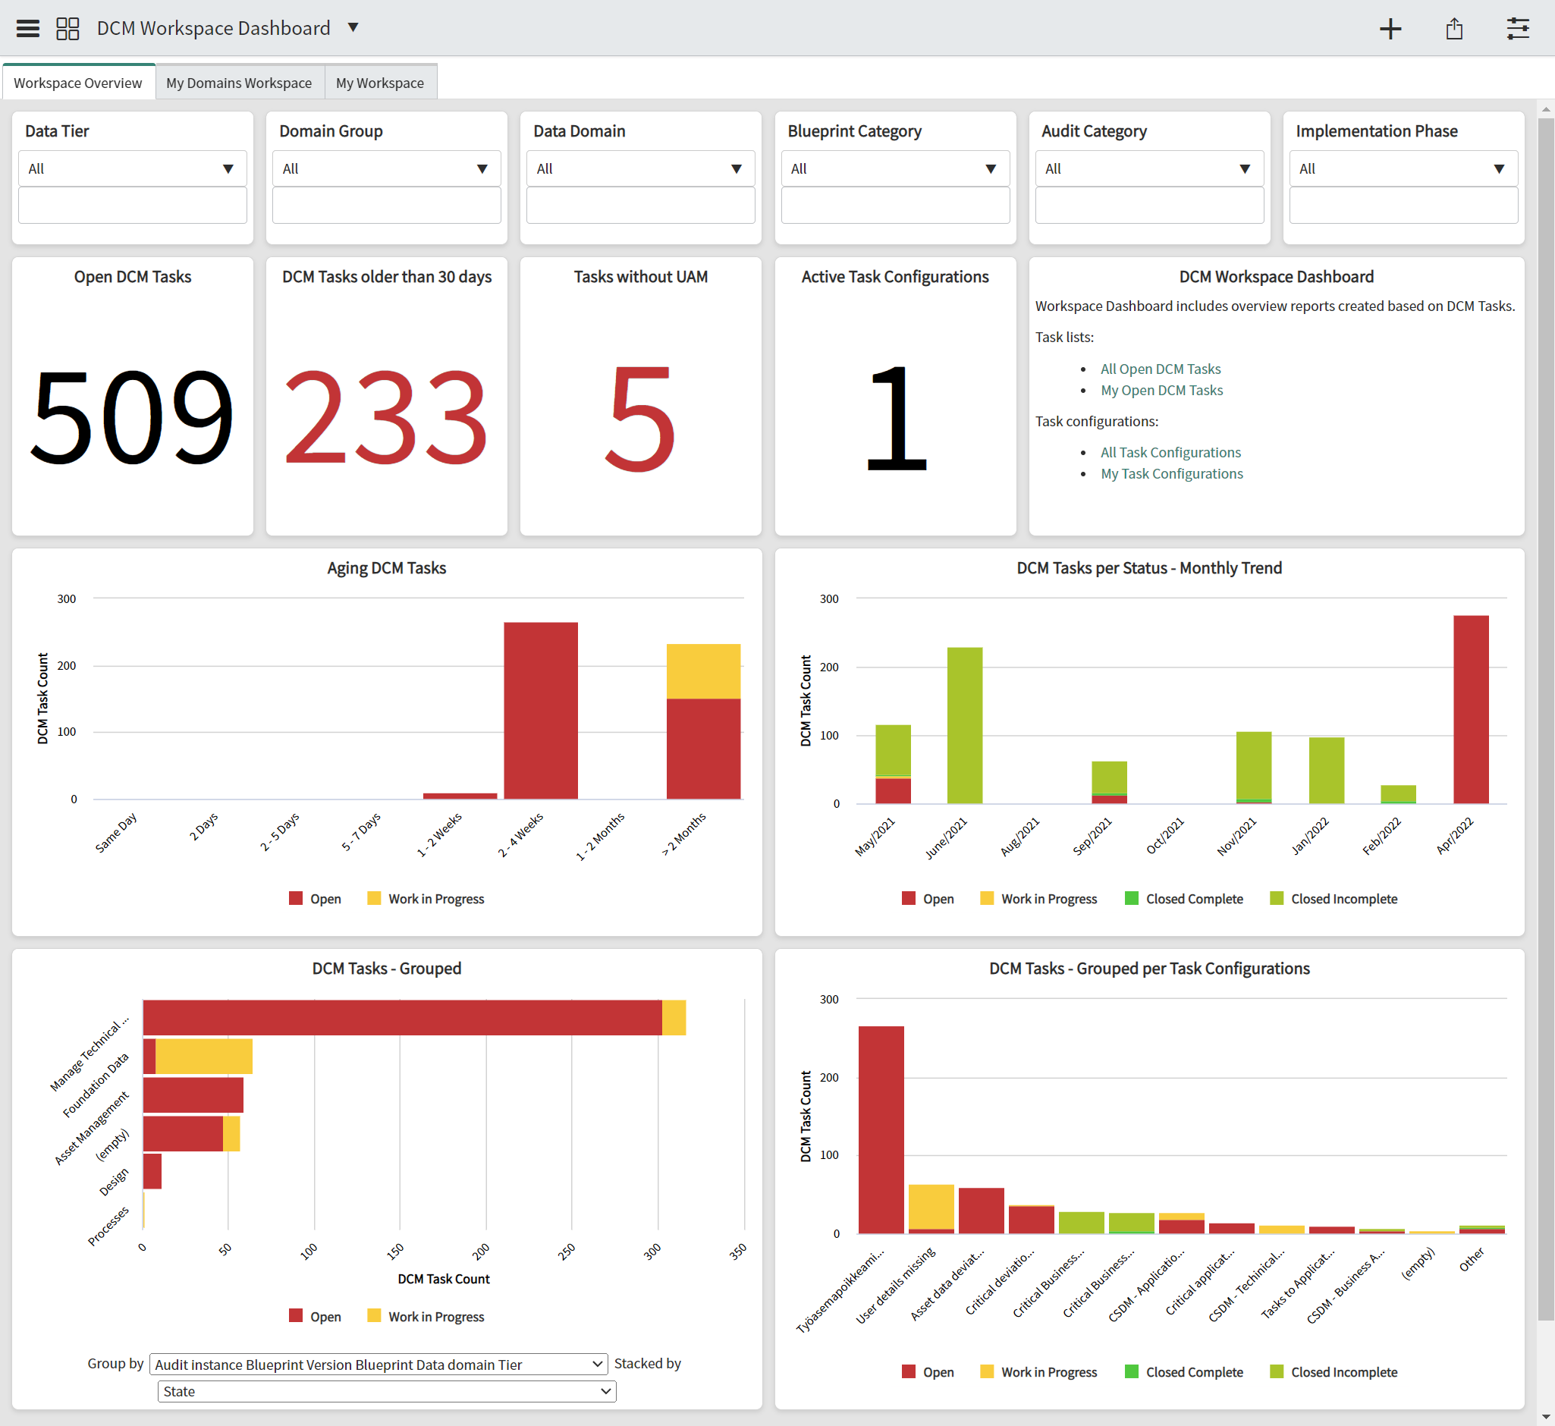
Task: Open the Group by selector
Action: coord(379,1365)
